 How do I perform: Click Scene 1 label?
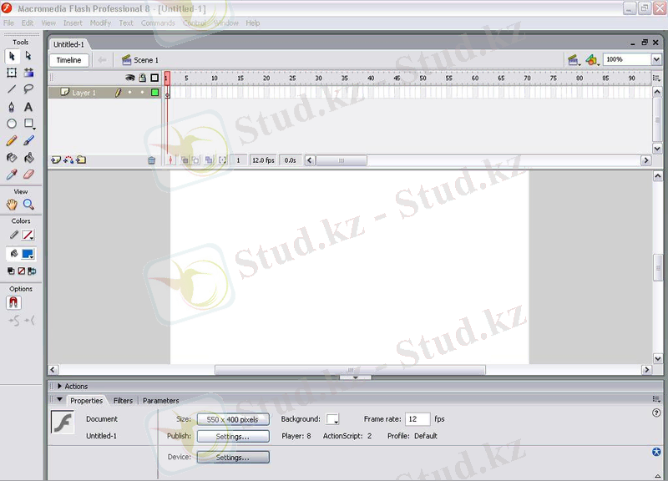pos(146,60)
